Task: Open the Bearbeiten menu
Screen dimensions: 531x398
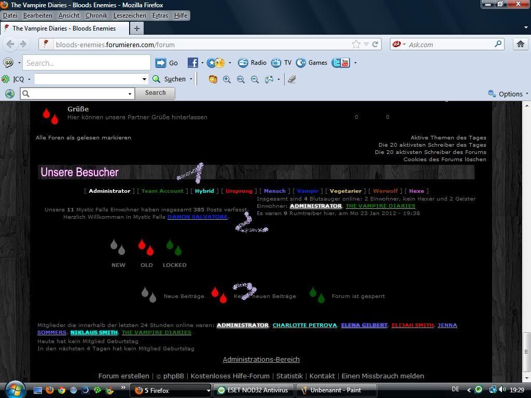Action: click(x=37, y=16)
